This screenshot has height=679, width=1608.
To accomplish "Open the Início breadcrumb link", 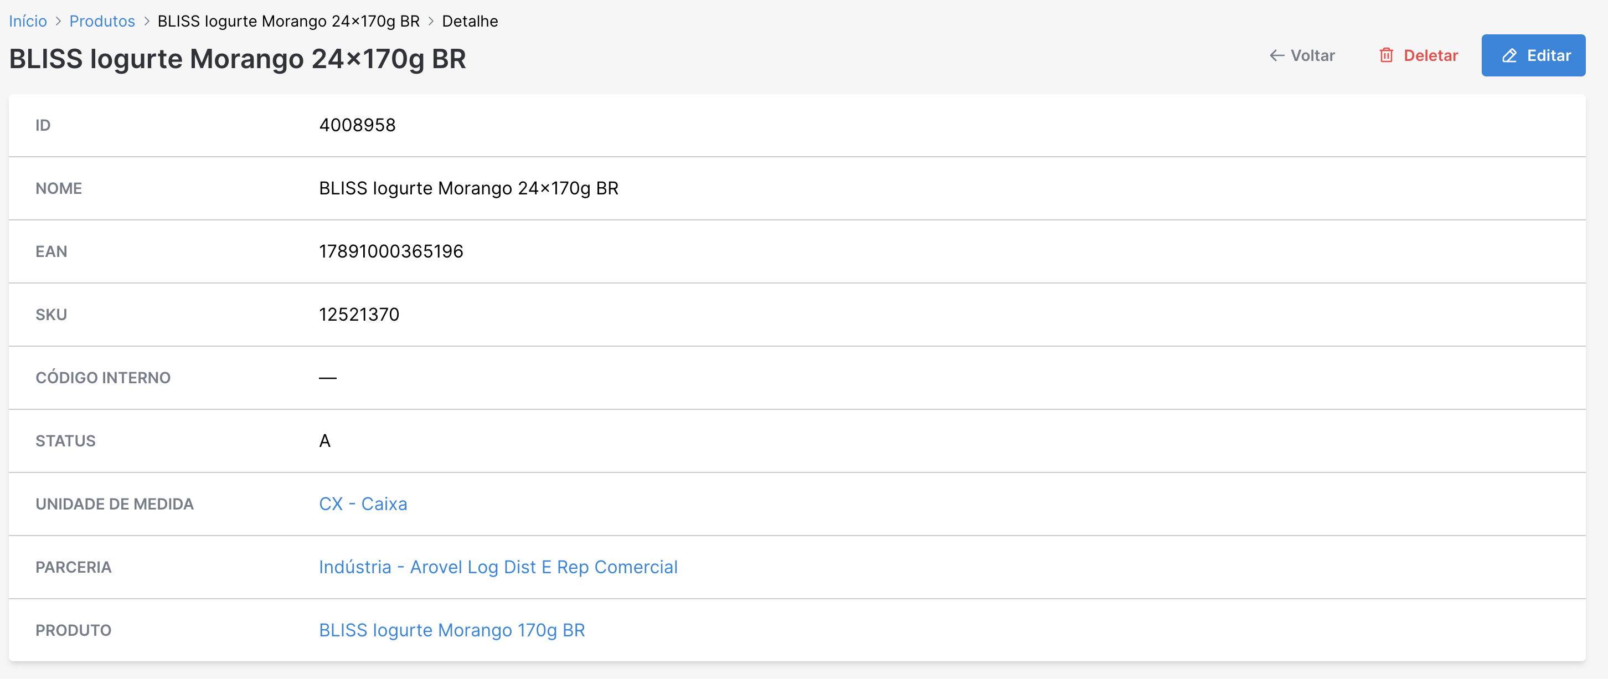I will click(28, 21).
